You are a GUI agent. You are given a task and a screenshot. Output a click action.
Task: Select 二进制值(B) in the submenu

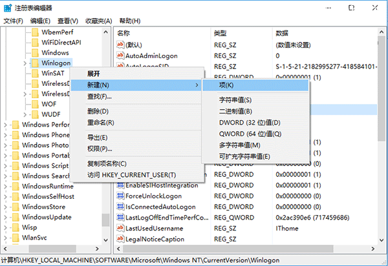coord(255,112)
